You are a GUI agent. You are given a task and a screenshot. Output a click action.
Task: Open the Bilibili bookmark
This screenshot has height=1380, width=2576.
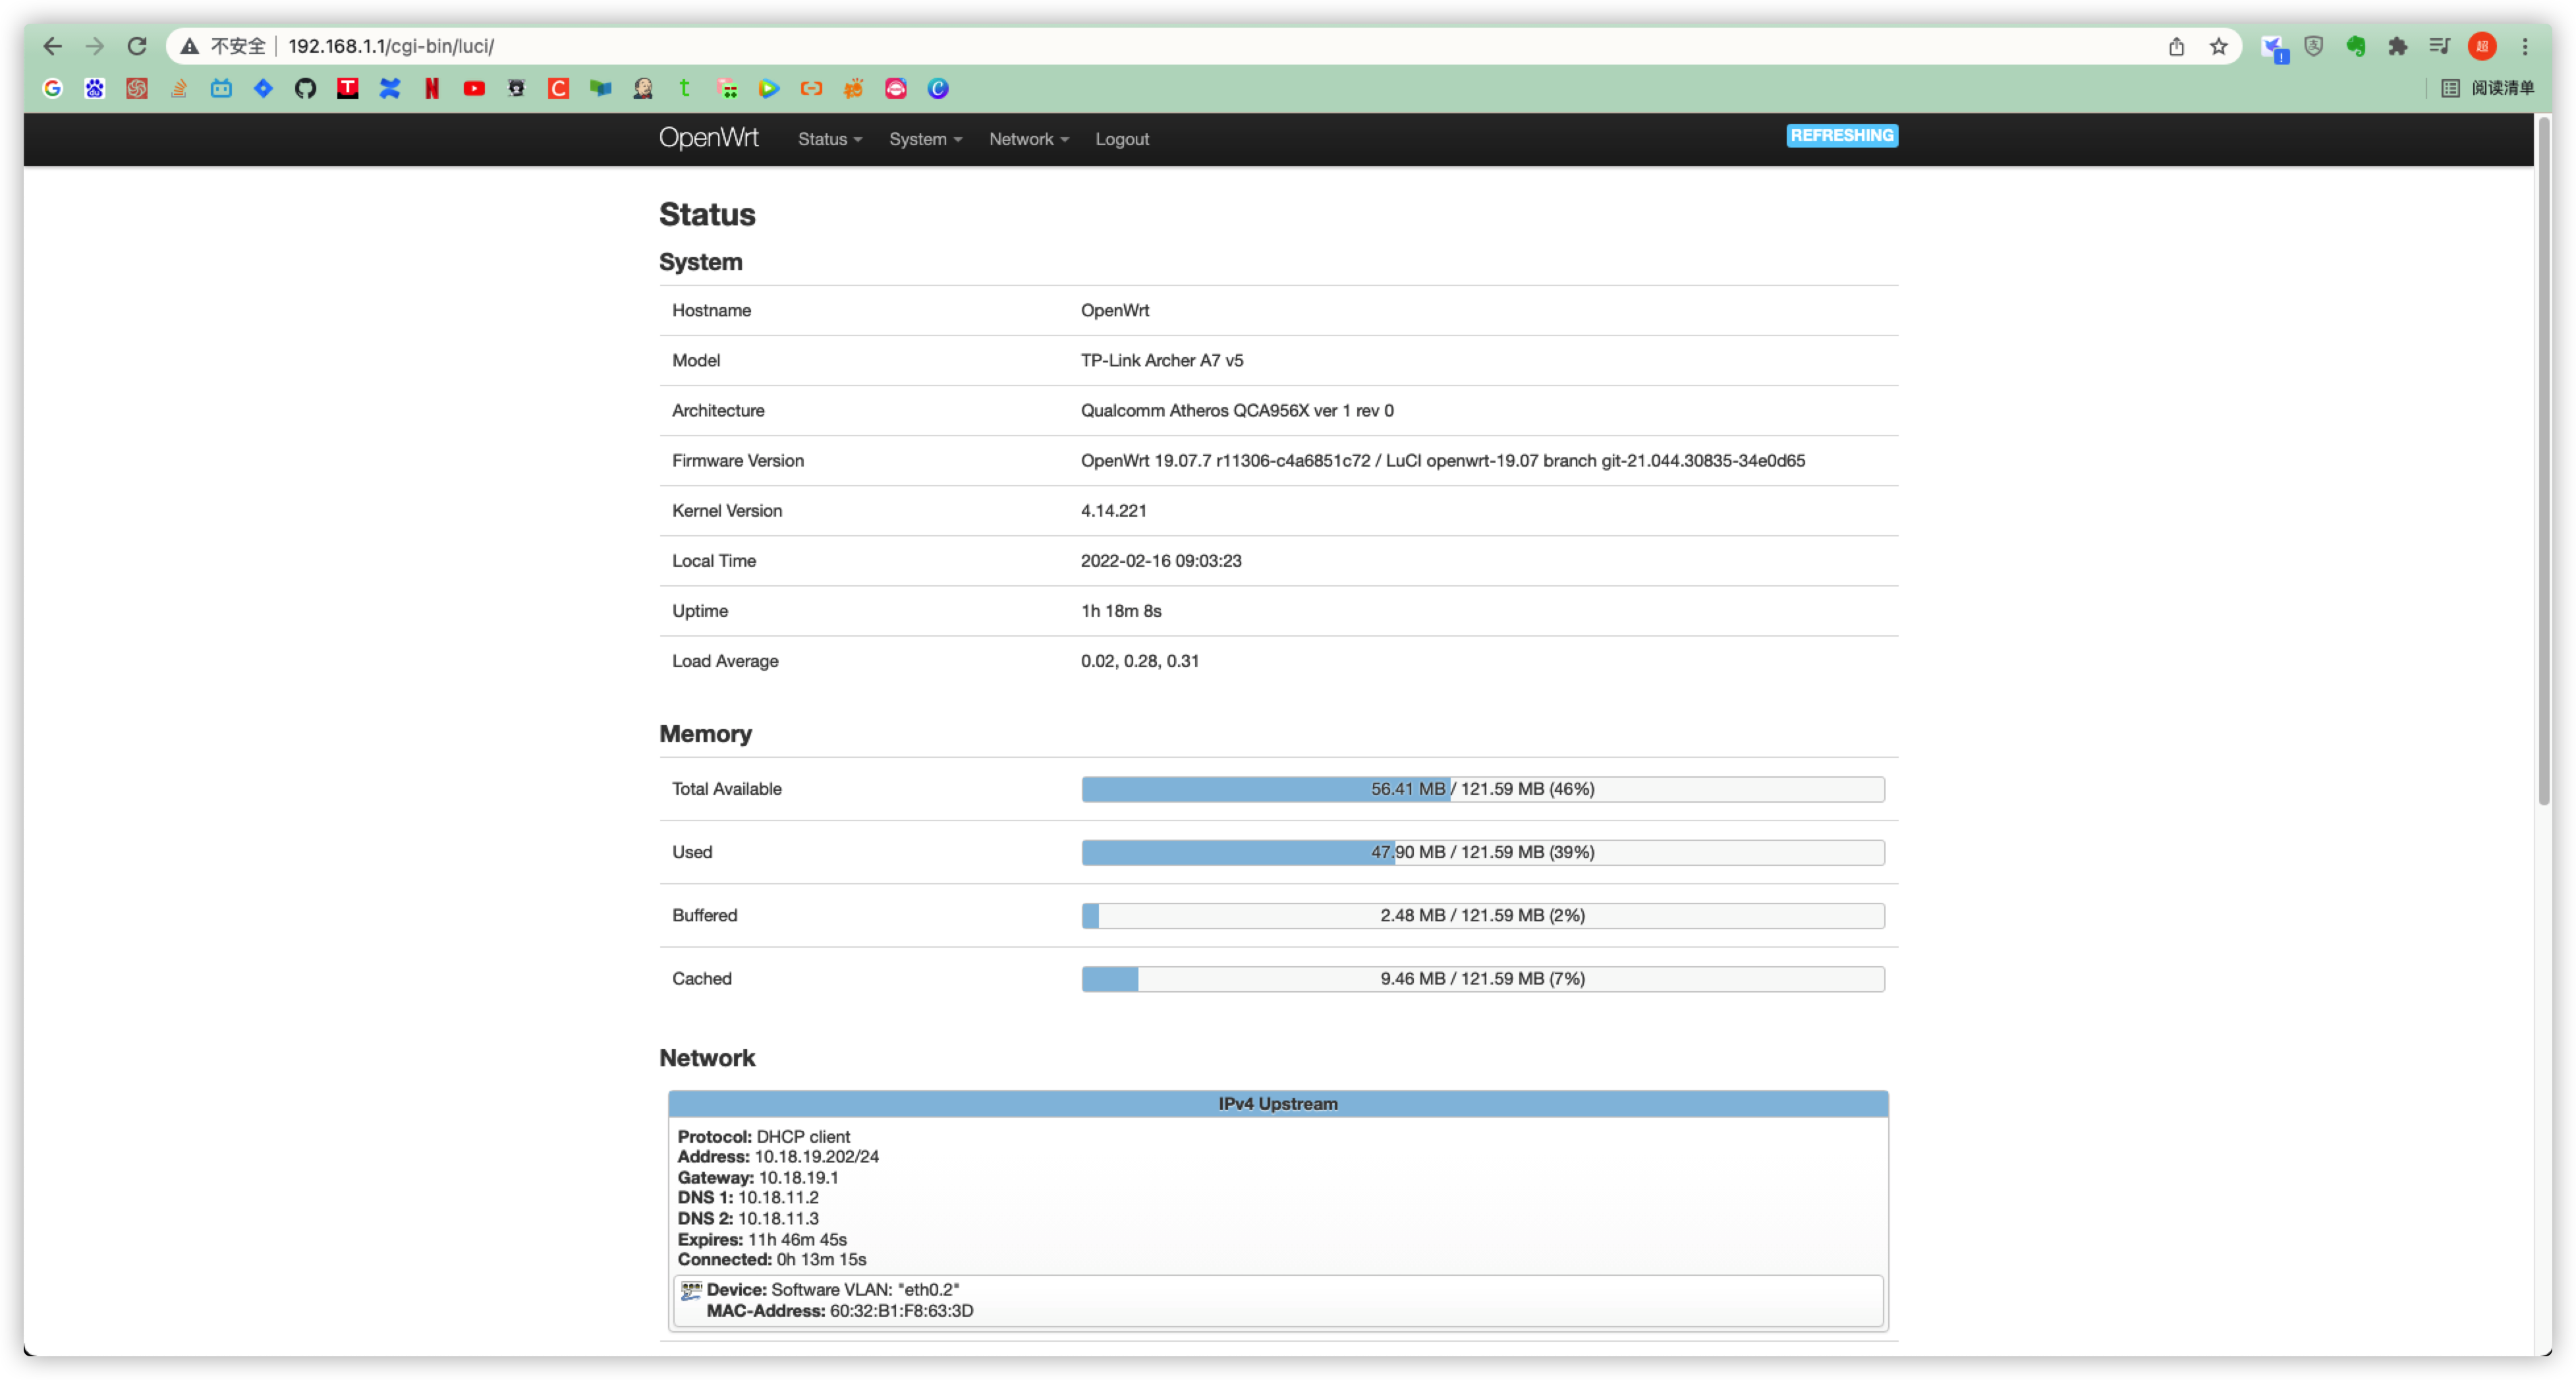[x=221, y=89]
